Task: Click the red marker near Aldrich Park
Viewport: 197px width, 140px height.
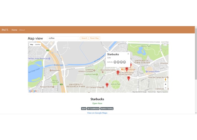Action: (107, 85)
